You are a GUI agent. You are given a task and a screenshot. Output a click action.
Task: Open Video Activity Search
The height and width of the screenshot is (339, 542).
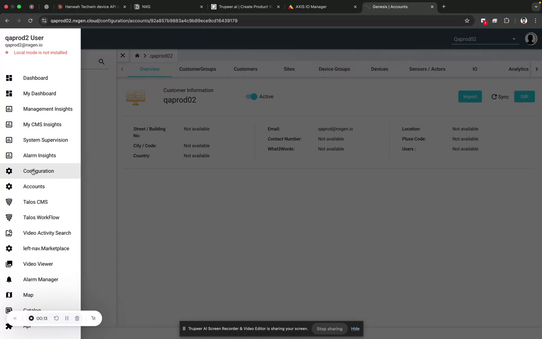(47, 233)
